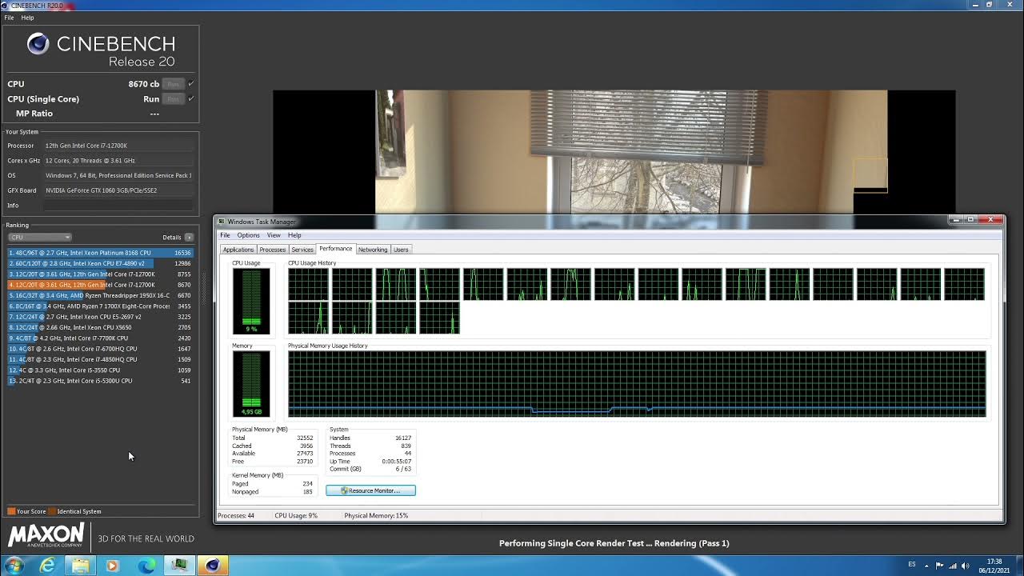Open the Cinebench Help menu
The image size is (1024, 576).
click(x=27, y=18)
